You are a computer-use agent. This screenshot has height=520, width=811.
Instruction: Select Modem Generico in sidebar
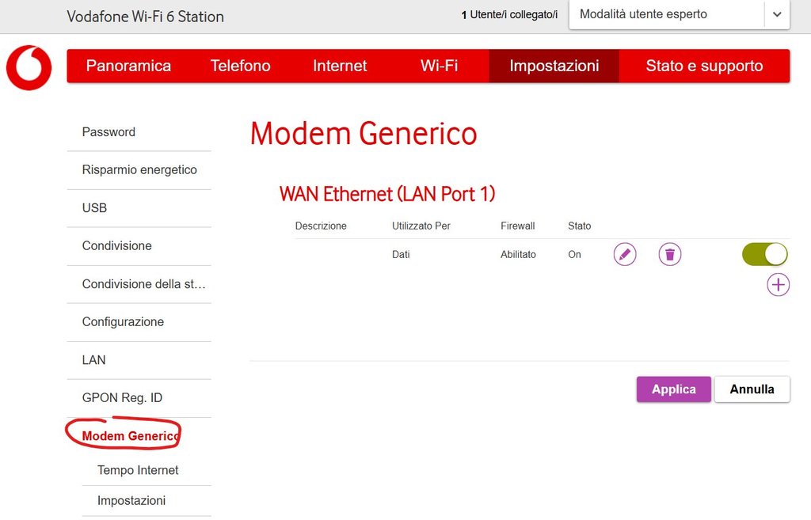click(x=131, y=436)
